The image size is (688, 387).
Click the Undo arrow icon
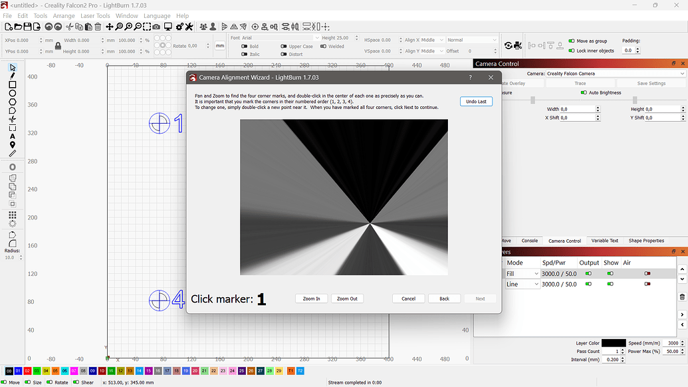pos(49,27)
